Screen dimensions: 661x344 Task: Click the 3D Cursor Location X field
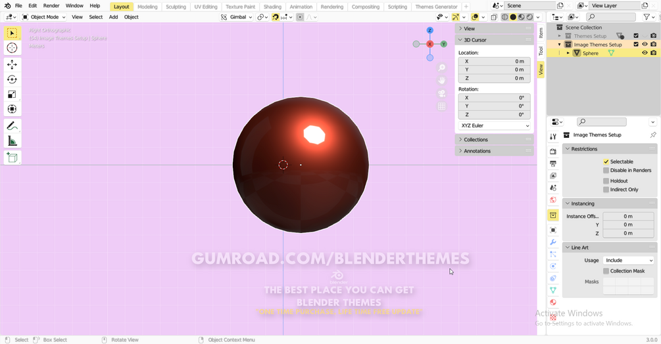point(494,62)
